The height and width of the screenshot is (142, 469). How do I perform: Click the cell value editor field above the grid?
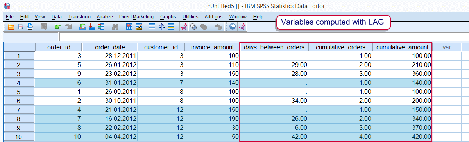[264, 37]
